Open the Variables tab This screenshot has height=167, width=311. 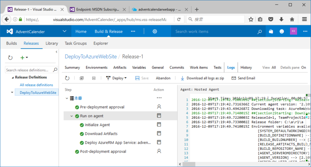click(x=139, y=67)
